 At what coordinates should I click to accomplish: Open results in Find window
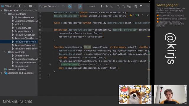pyautogui.click(x=112, y=6)
